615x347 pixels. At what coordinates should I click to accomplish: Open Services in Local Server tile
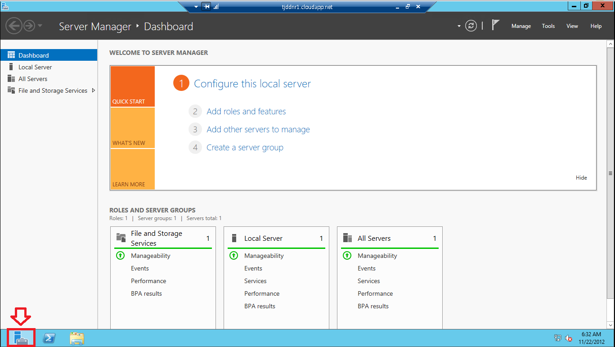pyautogui.click(x=256, y=281)
